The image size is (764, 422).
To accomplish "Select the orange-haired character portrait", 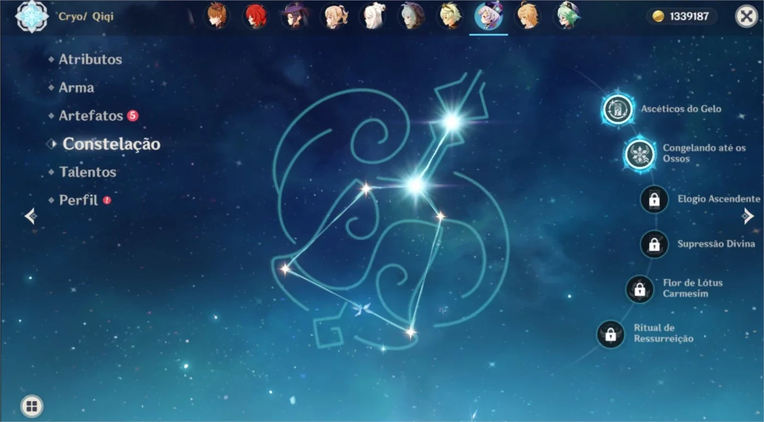I will point(217,16).
